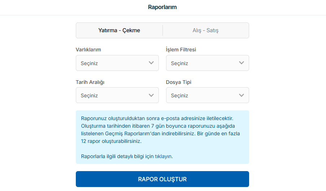Viewport: 326px width, 191px height.
Task: Follow the tıklayın link for report details
Action: [163, 157]
